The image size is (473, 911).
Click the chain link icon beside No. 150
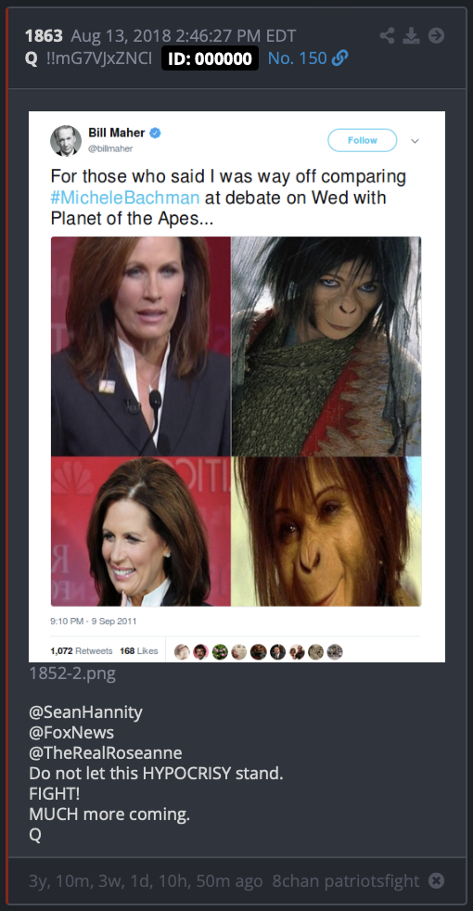click(x=340, y=58)
